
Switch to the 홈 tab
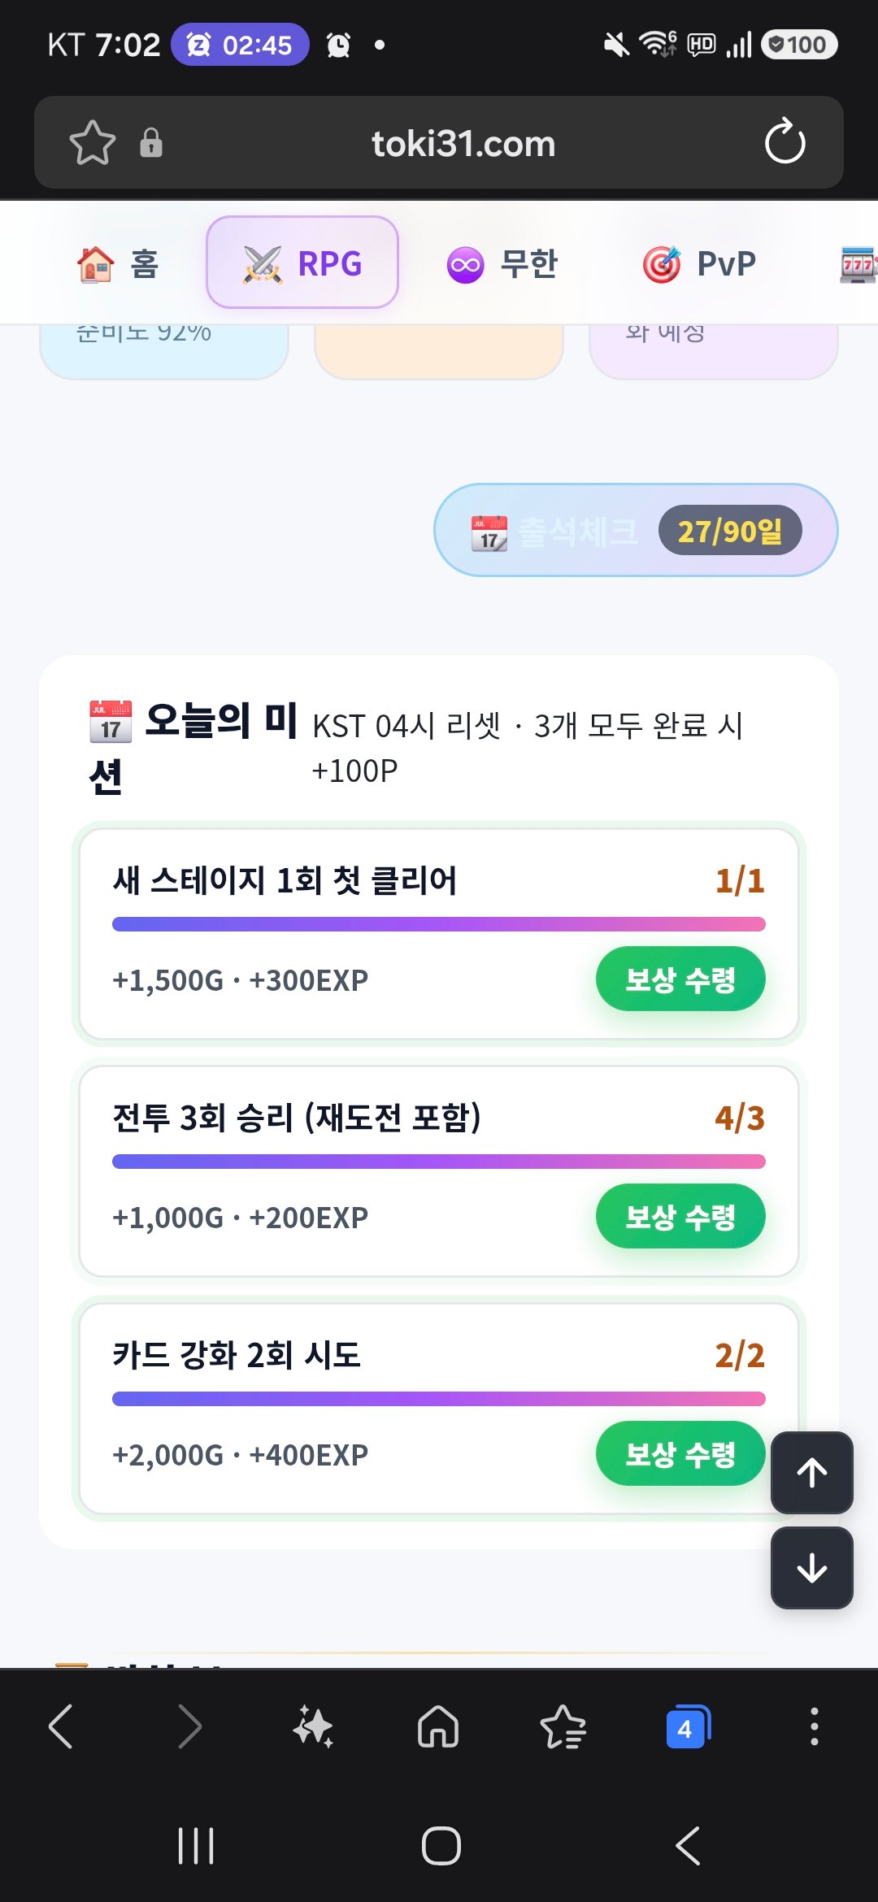coord(117,263)
